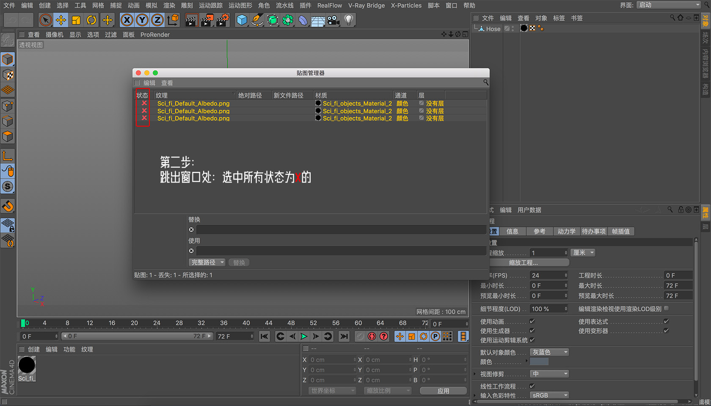Image resolution: width=711 pixels, height=406 pixels.
Task: Select the live selection arrow tool
Action: 45,20
